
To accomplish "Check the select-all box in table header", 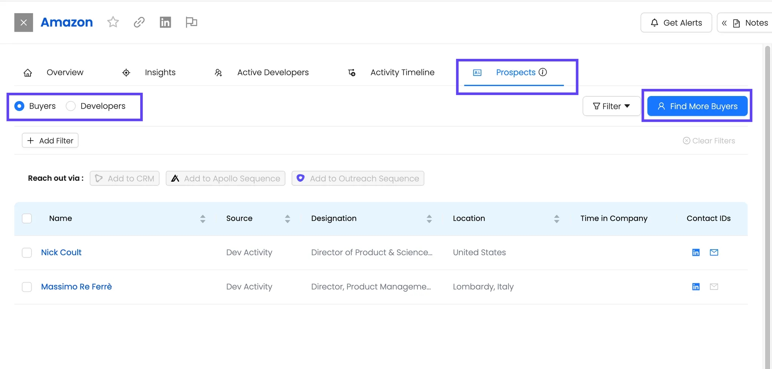I will tap(27, 219).
